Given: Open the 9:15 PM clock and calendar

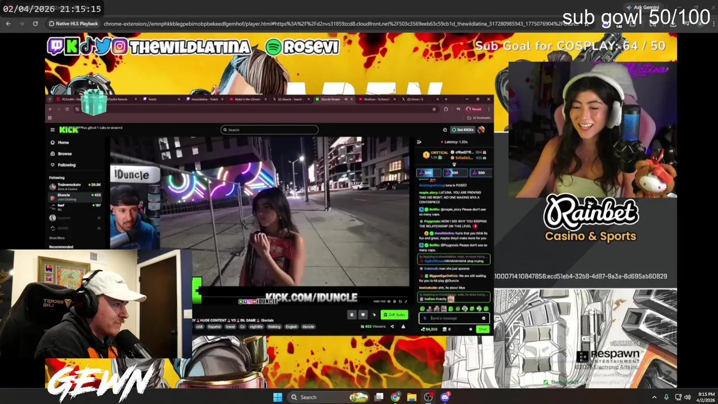Looking at the screenshot, I should click(706, 397).
